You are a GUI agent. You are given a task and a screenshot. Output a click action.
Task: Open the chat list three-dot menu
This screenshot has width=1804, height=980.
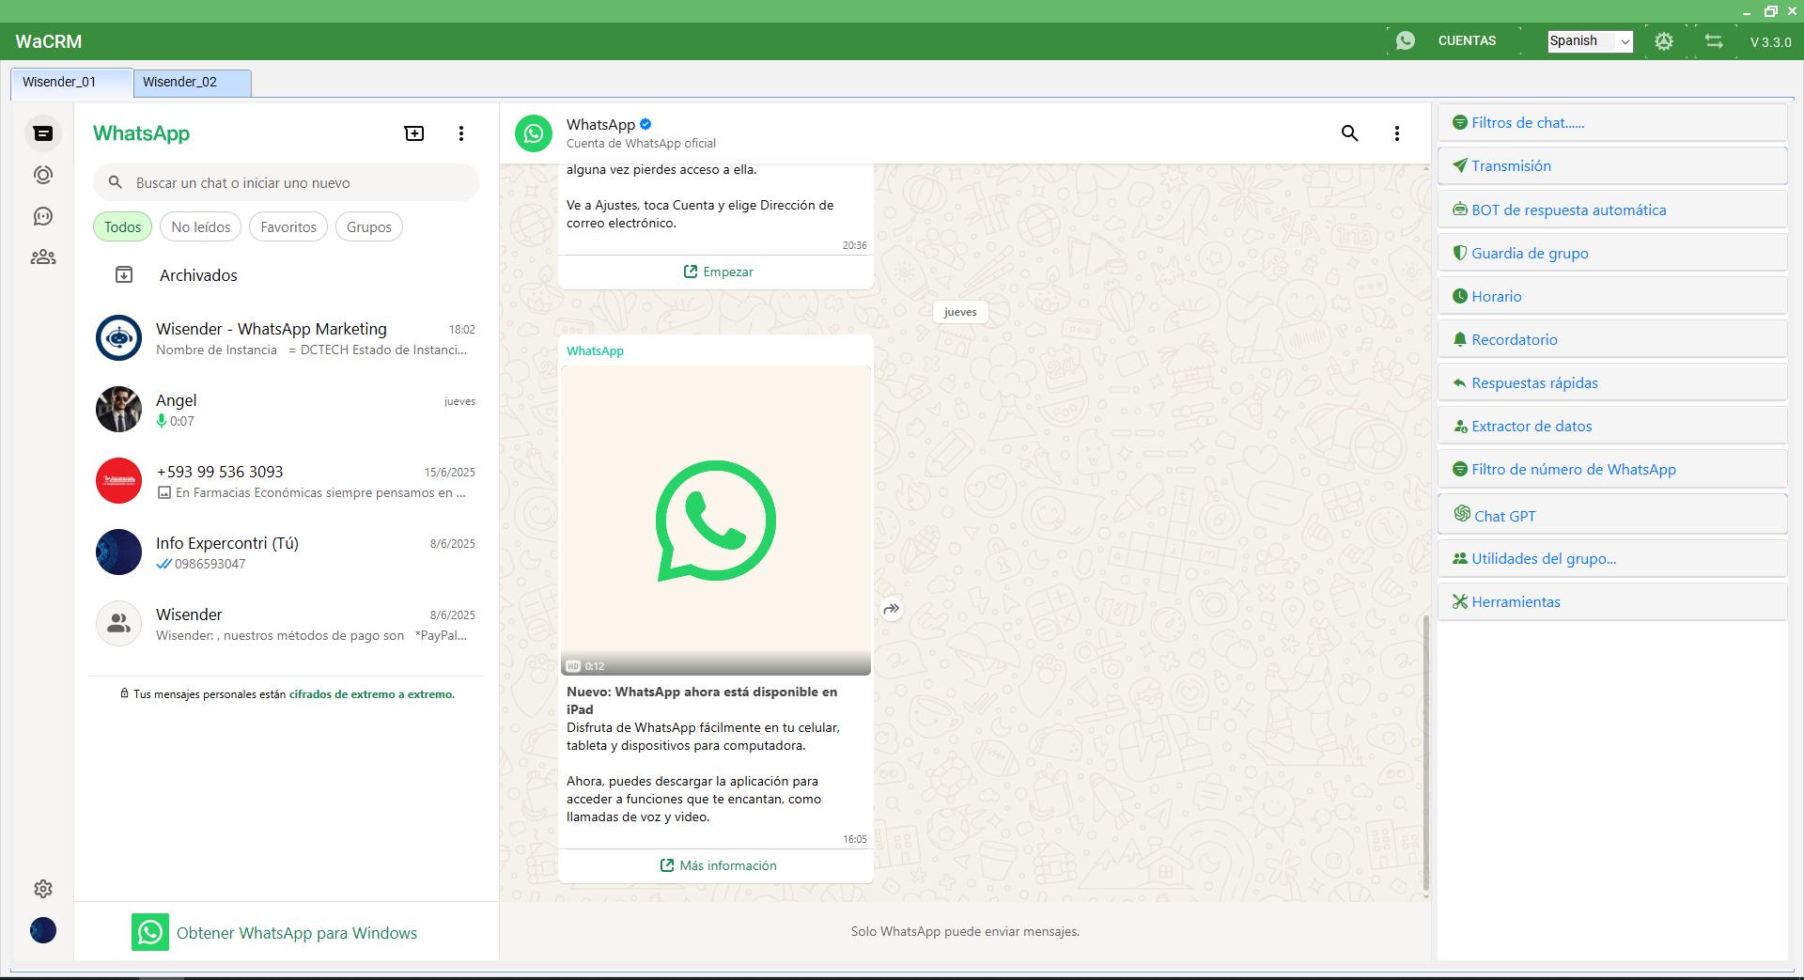click(x=461, y=133)
